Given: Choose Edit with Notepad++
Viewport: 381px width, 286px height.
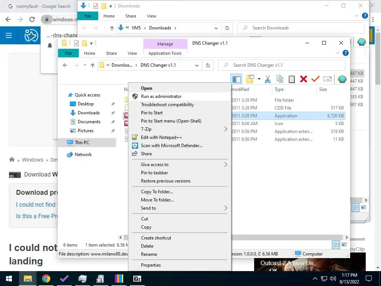Looking at the screenshot, I should click(x=179, y=137).
